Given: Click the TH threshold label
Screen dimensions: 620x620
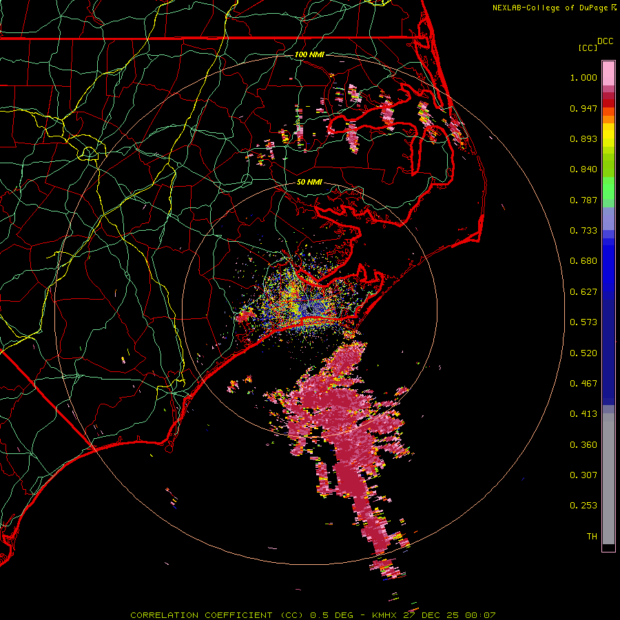Looking at the screenshot, I should point(592,537).
